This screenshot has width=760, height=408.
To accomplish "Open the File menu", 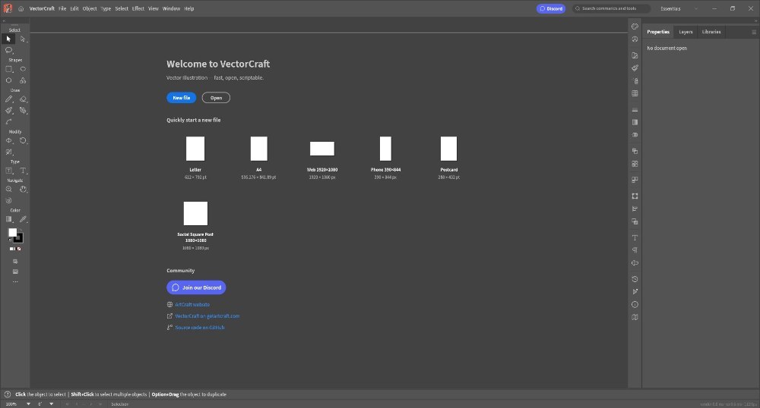I will (x=62, y=8).
